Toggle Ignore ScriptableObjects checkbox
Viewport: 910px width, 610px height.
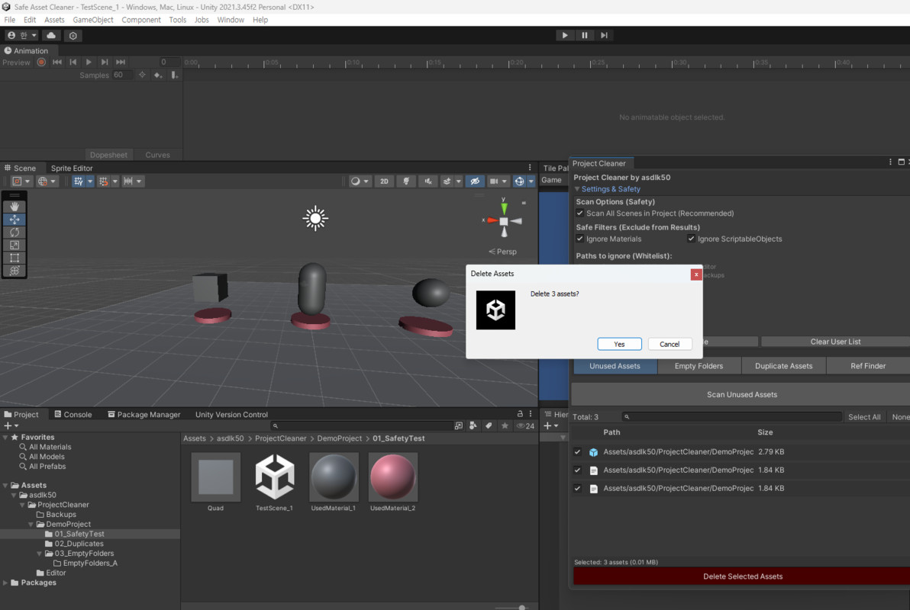(691, 239)
